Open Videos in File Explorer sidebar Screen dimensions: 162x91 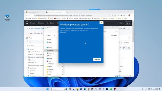[x=49, y=61]
